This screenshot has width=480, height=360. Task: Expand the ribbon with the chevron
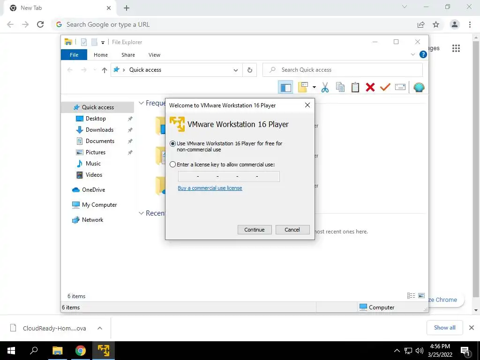pos(412,54)
